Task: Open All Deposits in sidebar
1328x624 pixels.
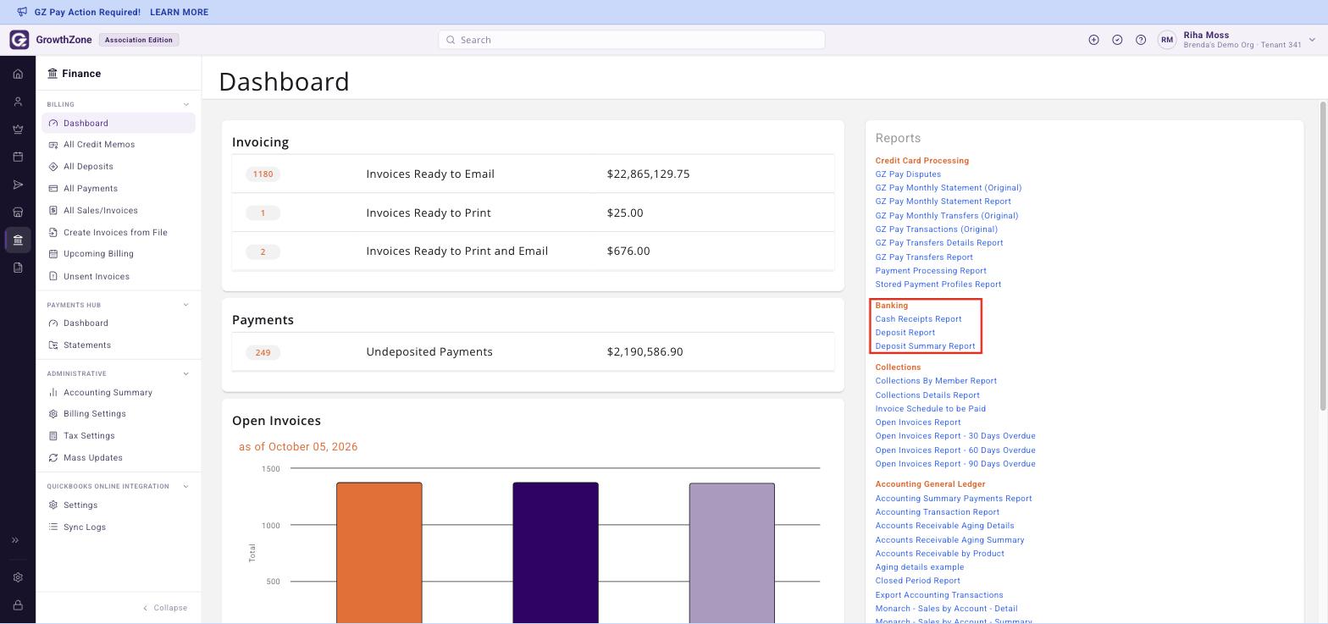Action: pos(88,167)
